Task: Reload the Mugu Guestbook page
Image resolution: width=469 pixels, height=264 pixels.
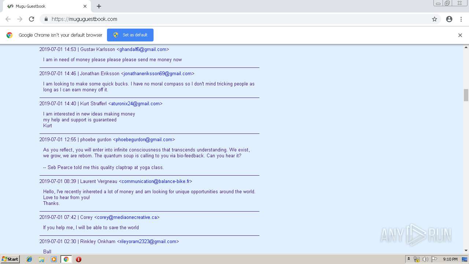Action: 32,19
